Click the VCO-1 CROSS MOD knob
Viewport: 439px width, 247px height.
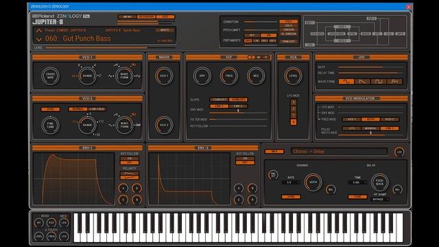point(50,75)
